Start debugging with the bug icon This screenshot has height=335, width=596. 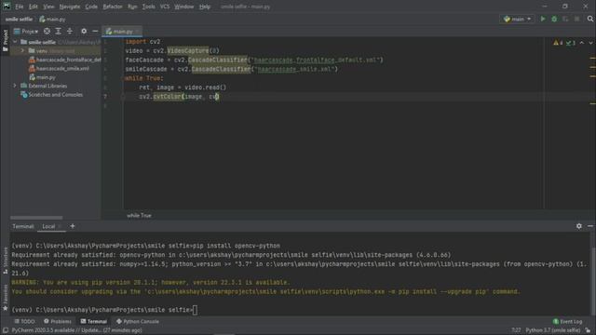[x=554, y=19]
